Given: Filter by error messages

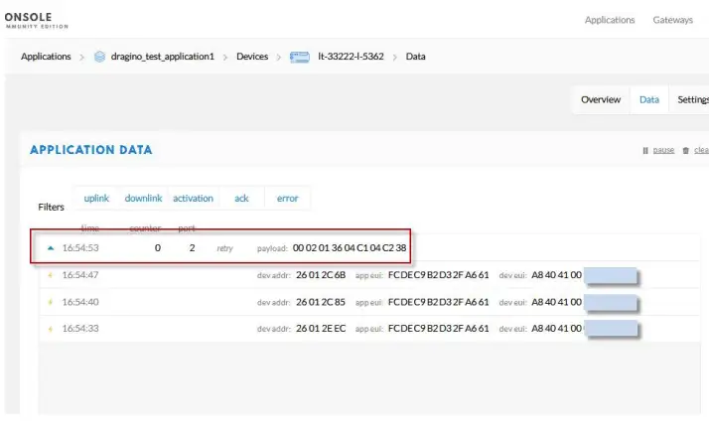Looking at the screenshot, I should coord(288,198).
